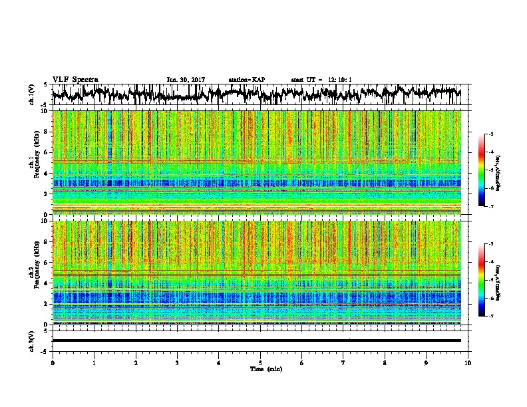Click the "ch.3(V)" axis label
Image resolution: width=527 pixels, height=407 pixels.
(x=32, y=341)
